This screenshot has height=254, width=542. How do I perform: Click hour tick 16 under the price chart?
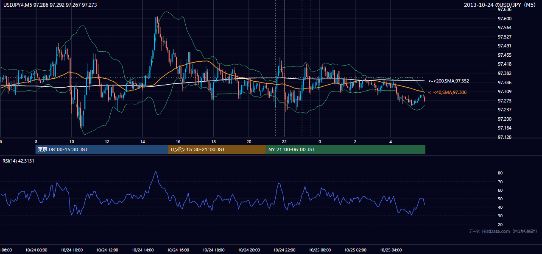[178, 142]
